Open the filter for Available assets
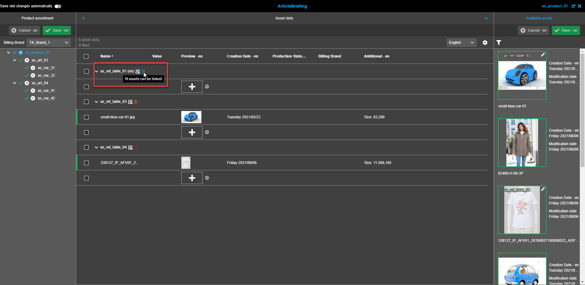This screenshot has width=585, height=285. [499, 43]
